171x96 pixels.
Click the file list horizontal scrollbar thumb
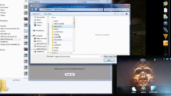(x=55, y=53)
